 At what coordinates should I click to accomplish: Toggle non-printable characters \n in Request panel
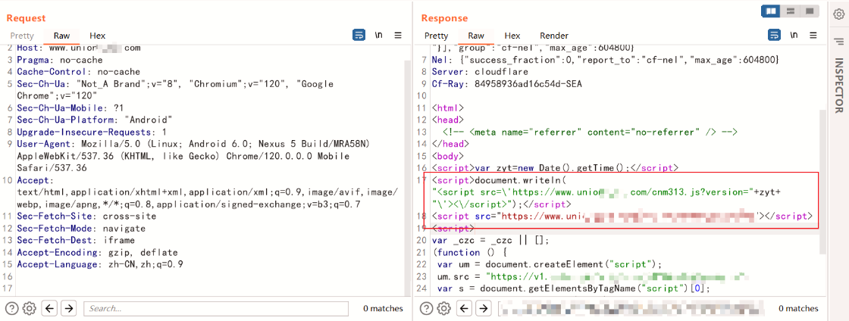pos(378,35)
